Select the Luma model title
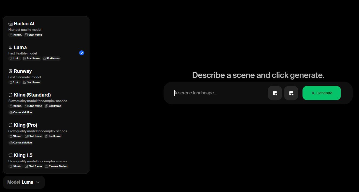Screen dimensions: 359x192 pyautogui.click(x=20, y=47)
